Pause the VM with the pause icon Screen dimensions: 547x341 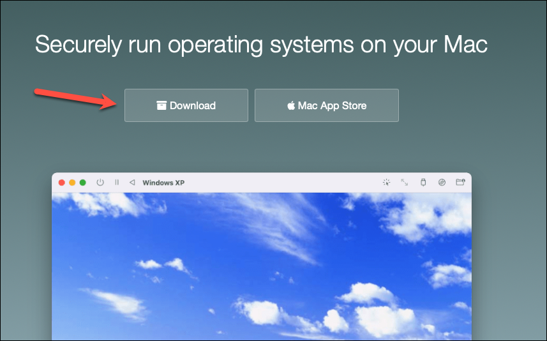[x=117, y=182]
